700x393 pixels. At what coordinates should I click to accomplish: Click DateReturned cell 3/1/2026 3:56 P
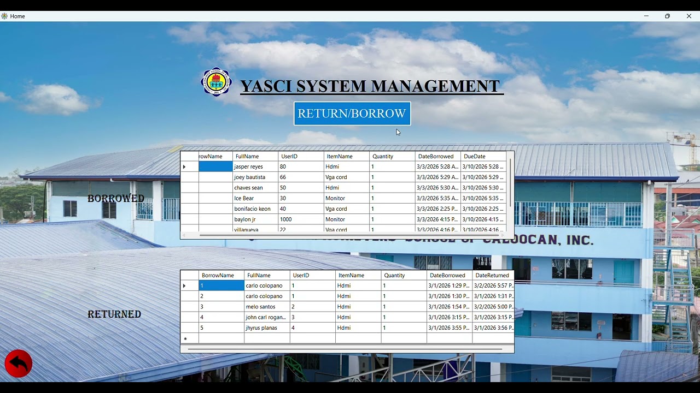493,327
